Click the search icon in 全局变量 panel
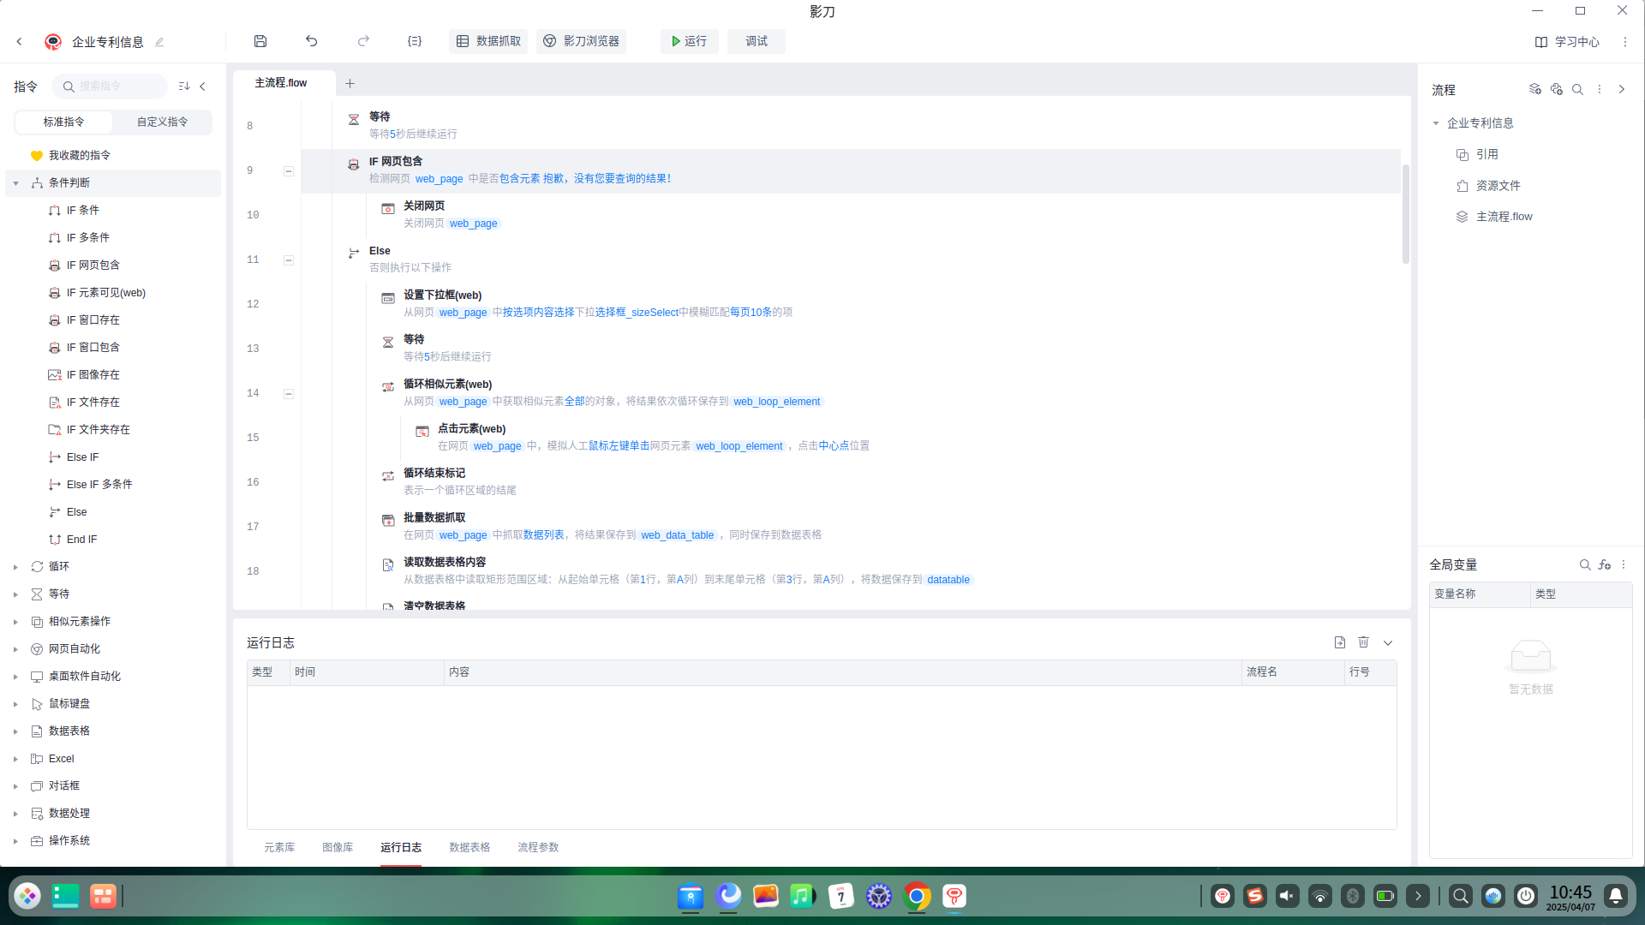 click(1585, 564)
